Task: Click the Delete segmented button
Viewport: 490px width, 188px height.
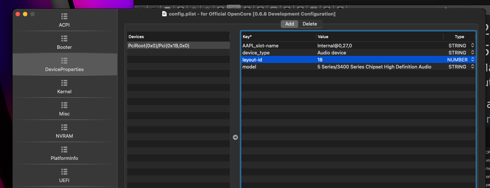Action: 310,24
